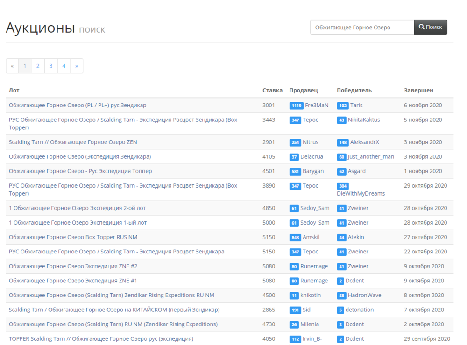Click Nitrus's 254 rating badge
The image size is (467, 345).
point(295,142)
